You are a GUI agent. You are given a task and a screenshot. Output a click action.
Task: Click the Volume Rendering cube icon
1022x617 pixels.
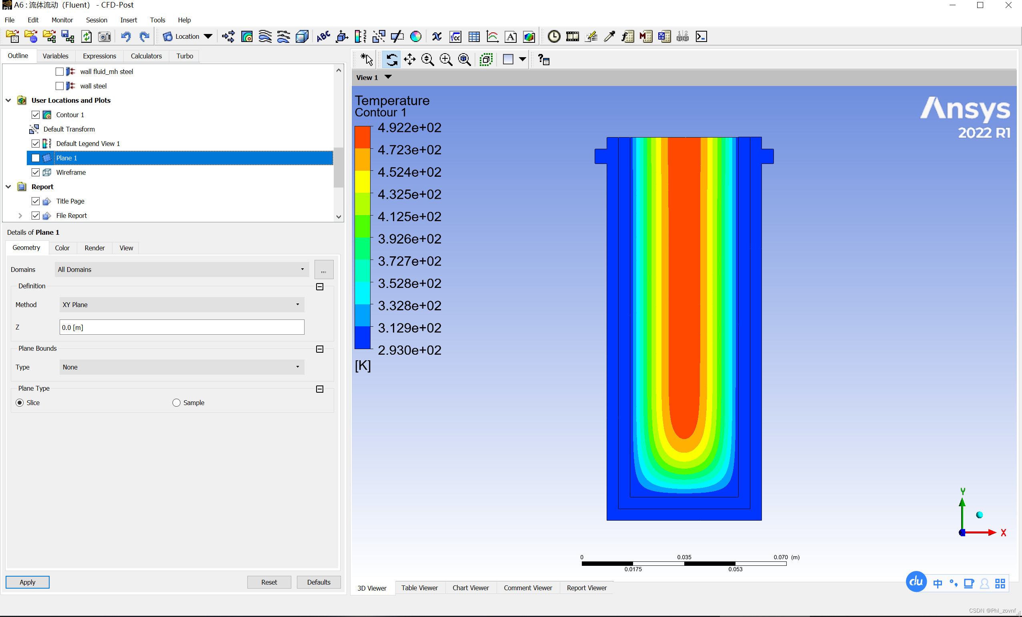[302, 36]
